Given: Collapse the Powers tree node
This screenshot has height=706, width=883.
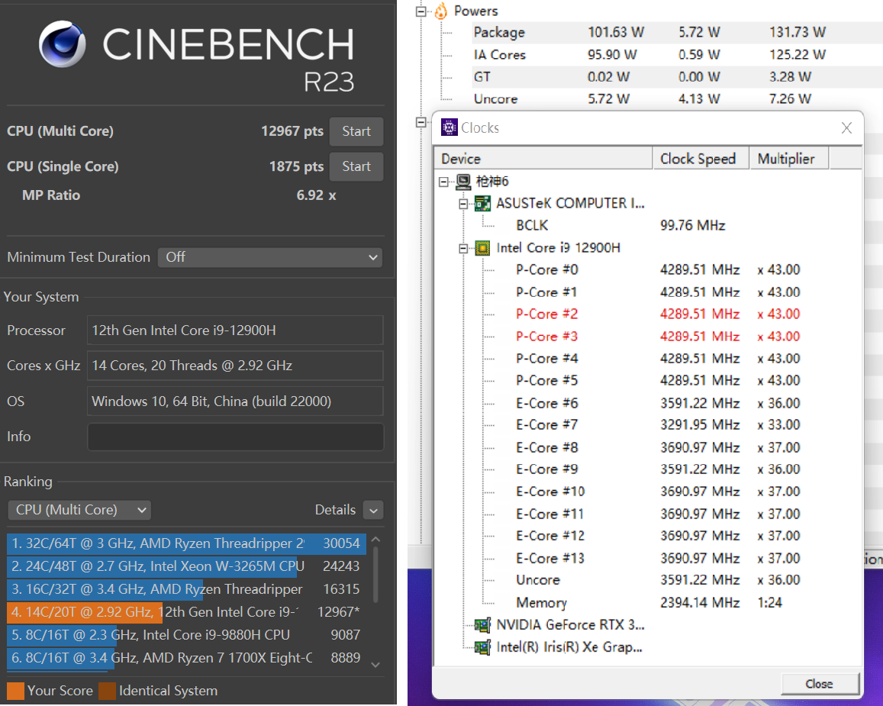Looking at the screenshot, I should (x=421, y=11).
